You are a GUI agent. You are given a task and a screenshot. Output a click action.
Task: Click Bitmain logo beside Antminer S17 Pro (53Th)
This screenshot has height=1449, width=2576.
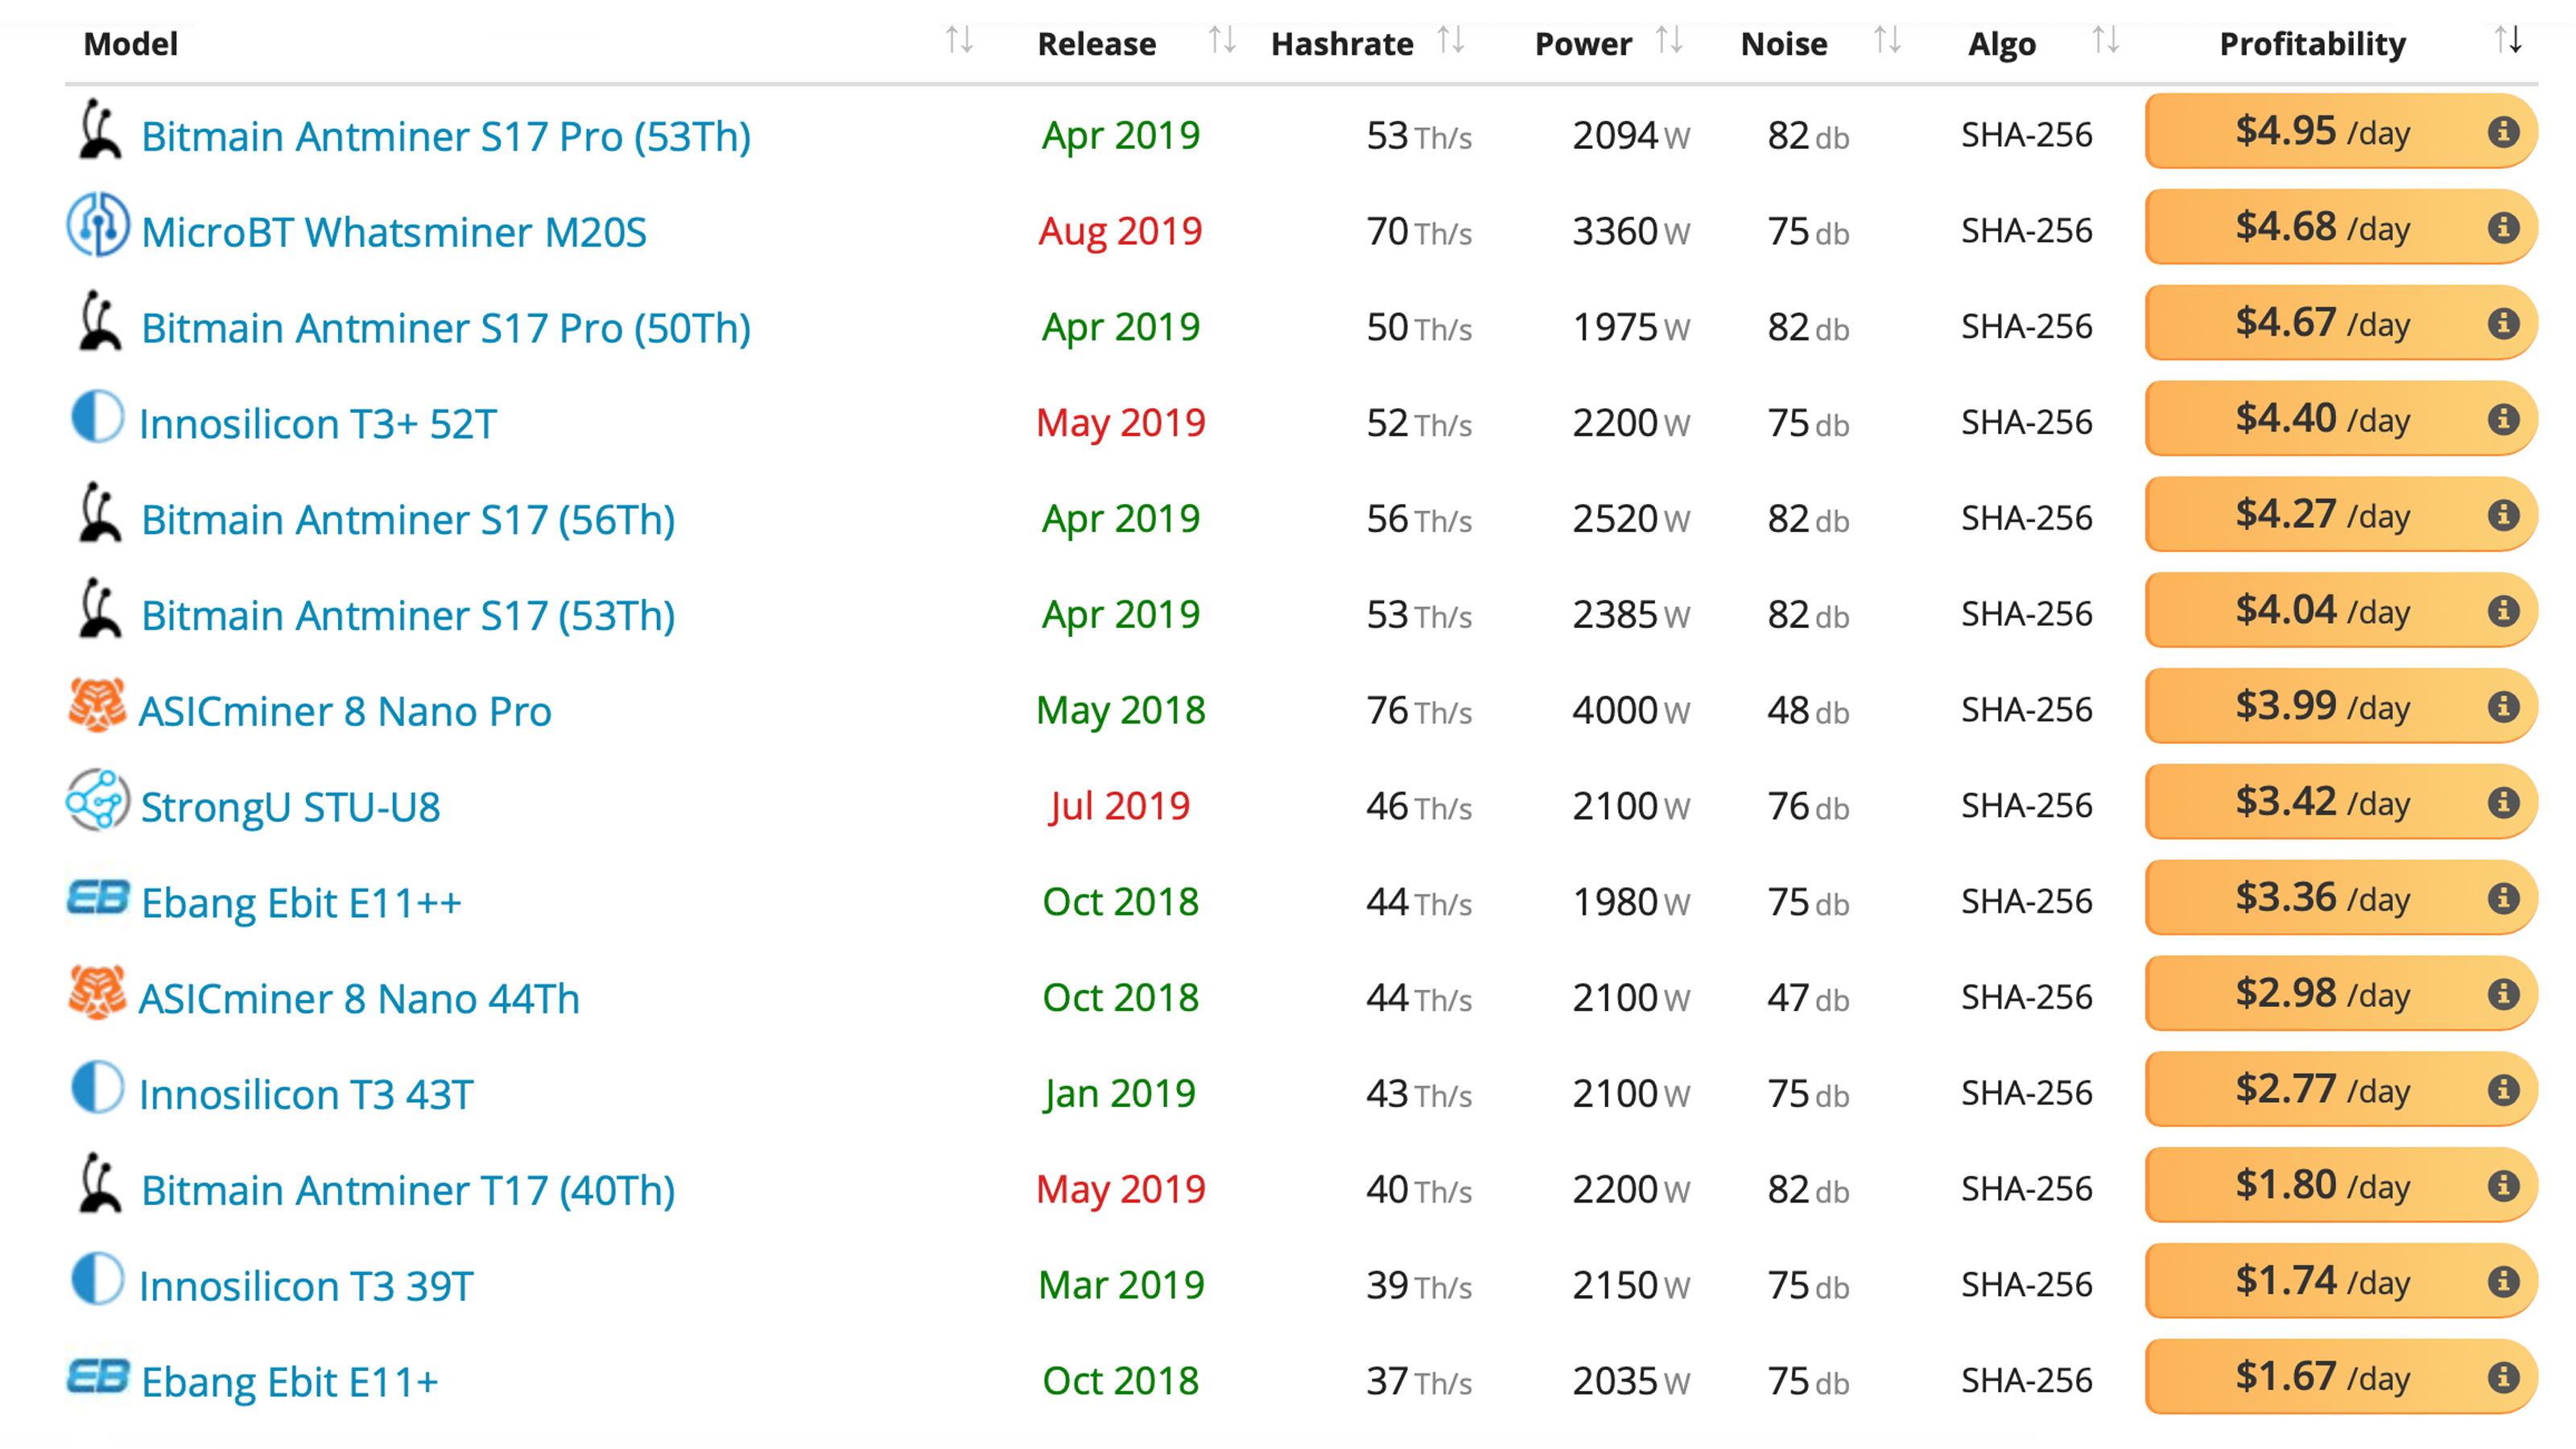tap(98, 130)
